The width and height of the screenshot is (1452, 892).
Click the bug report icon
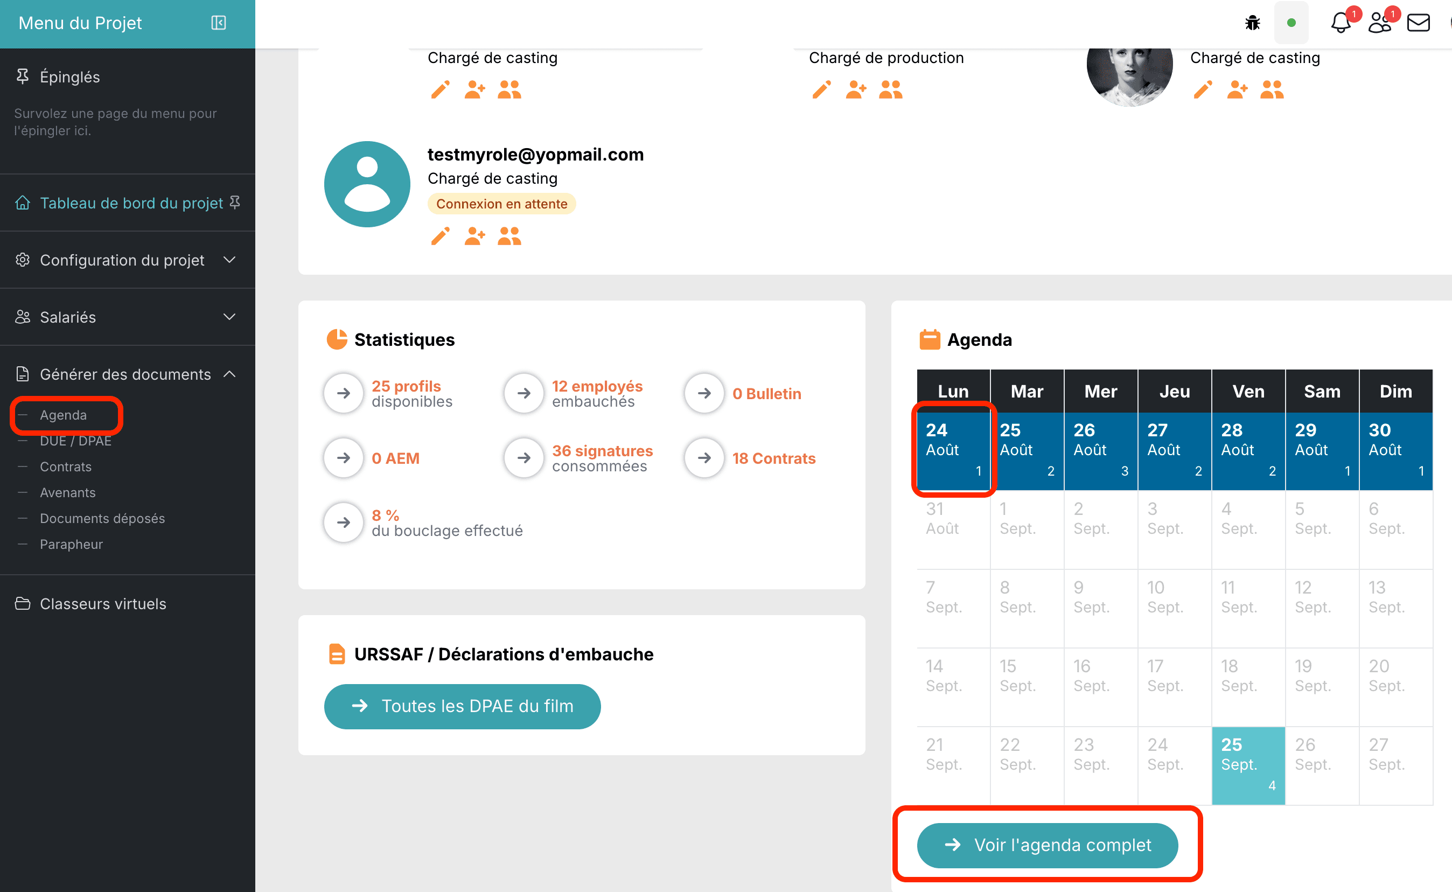1252,23
